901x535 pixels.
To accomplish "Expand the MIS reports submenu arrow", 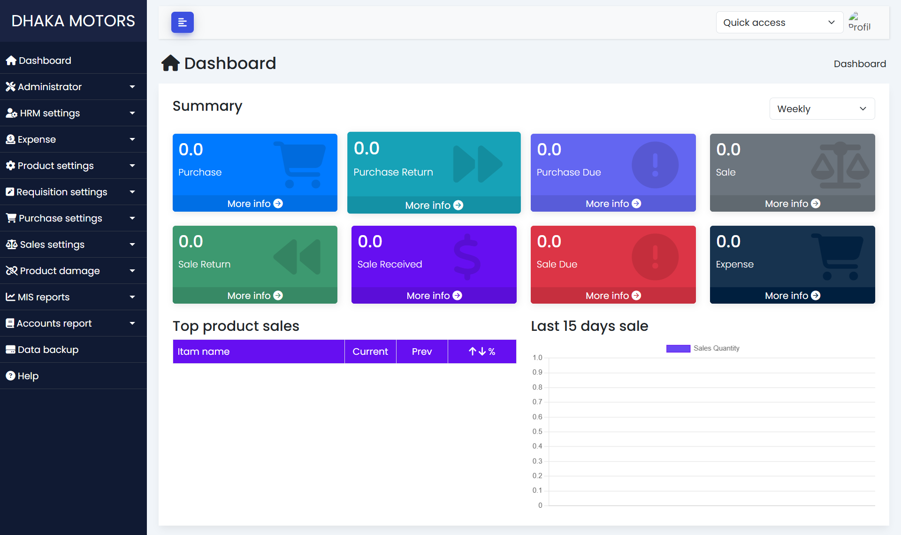I will tap(132, 297).
